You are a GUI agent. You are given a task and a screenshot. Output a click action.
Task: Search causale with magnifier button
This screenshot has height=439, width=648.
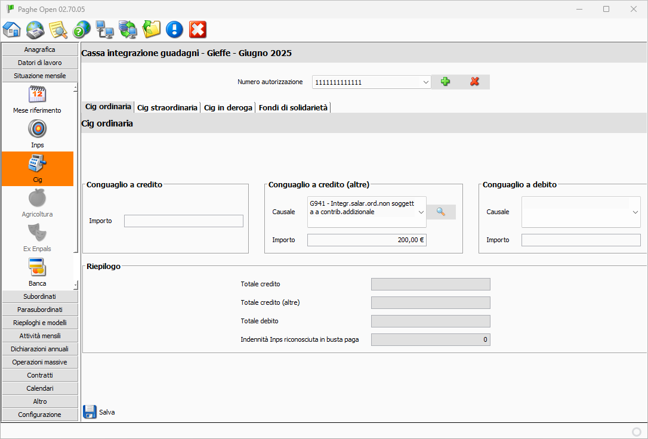(x=441, y=212)
